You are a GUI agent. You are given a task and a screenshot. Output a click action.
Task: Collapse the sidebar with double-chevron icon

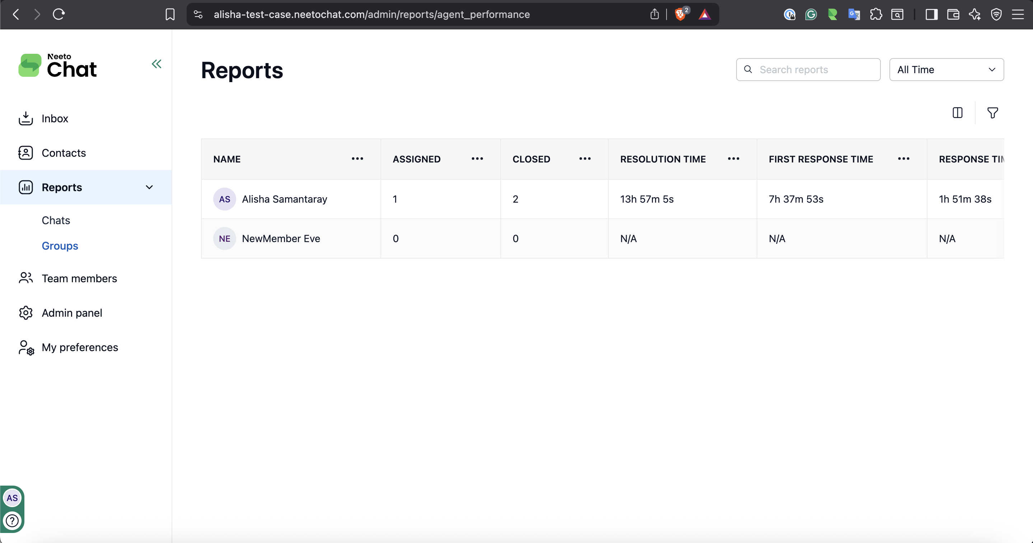[156, 64]
